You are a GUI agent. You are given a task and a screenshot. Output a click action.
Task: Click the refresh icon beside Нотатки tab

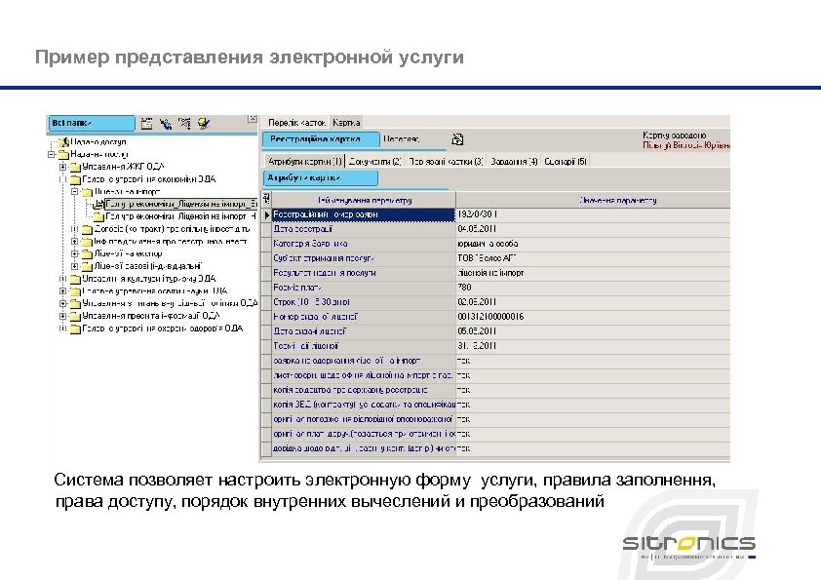click(456, 138)
